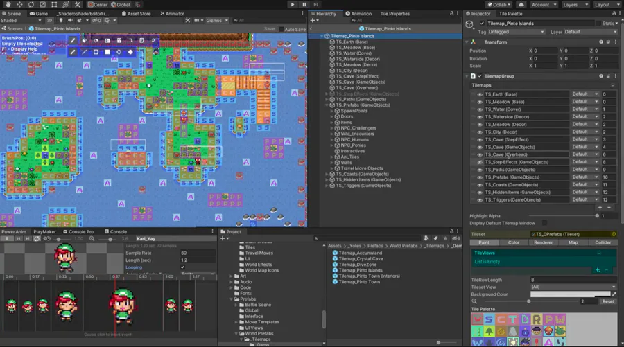Toggle visibility of TS_Water (Cover) tilemap
The width and height of the screenshot is (624, 347).
coord(480,109)
